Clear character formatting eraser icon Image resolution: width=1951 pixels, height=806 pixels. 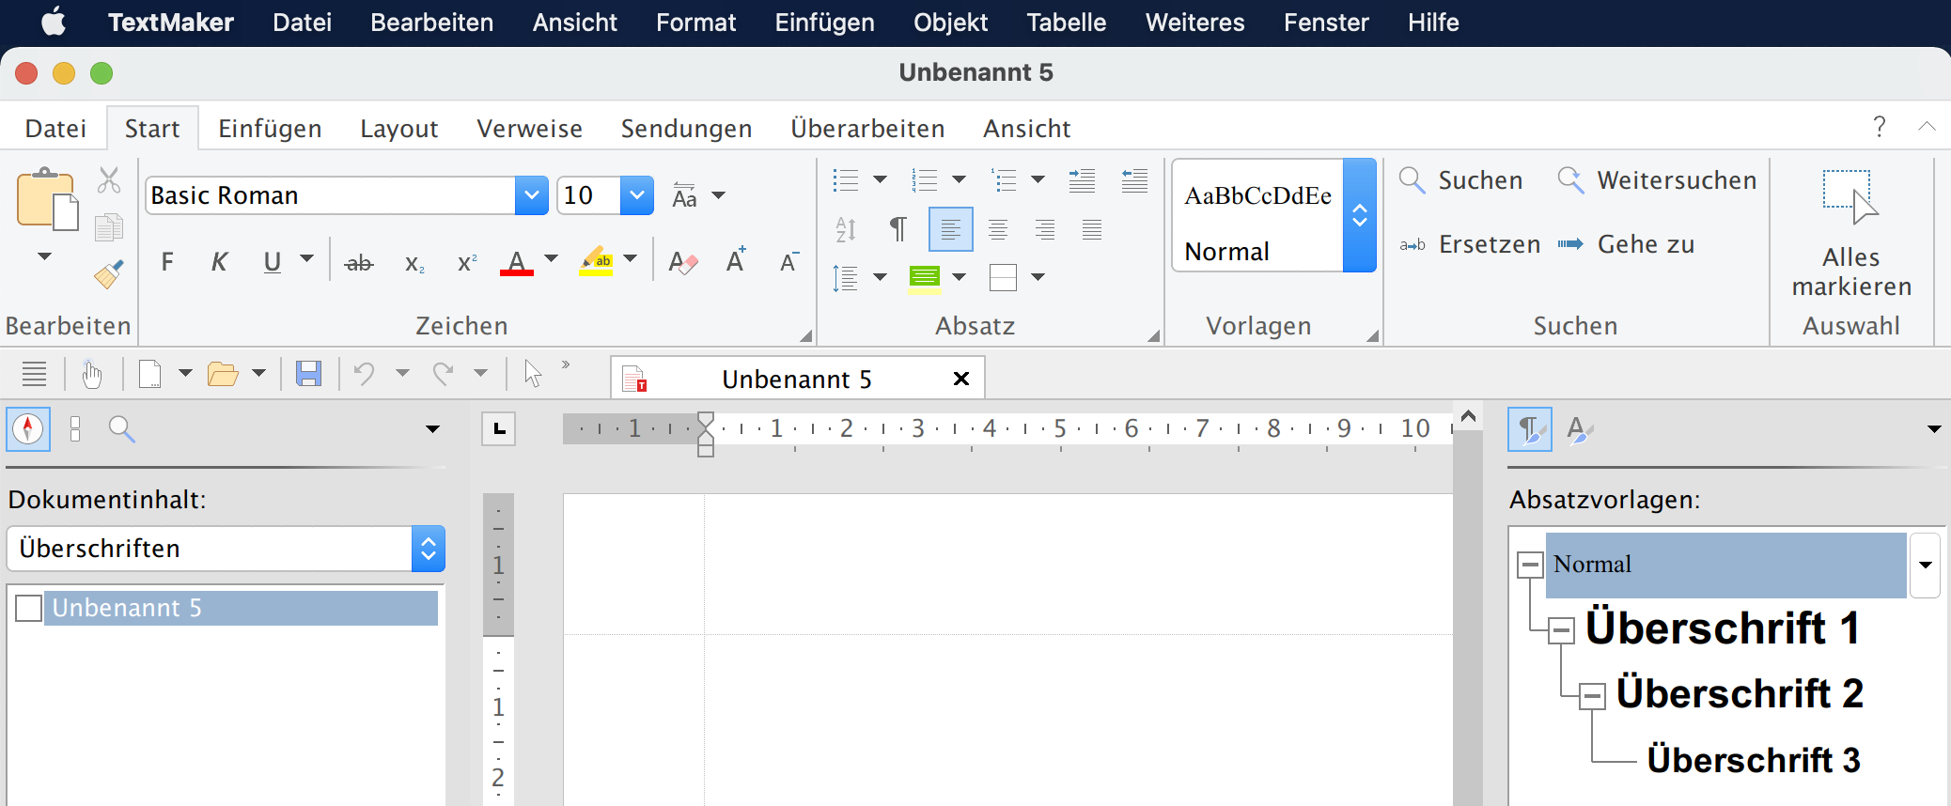(x=683, y=262)
